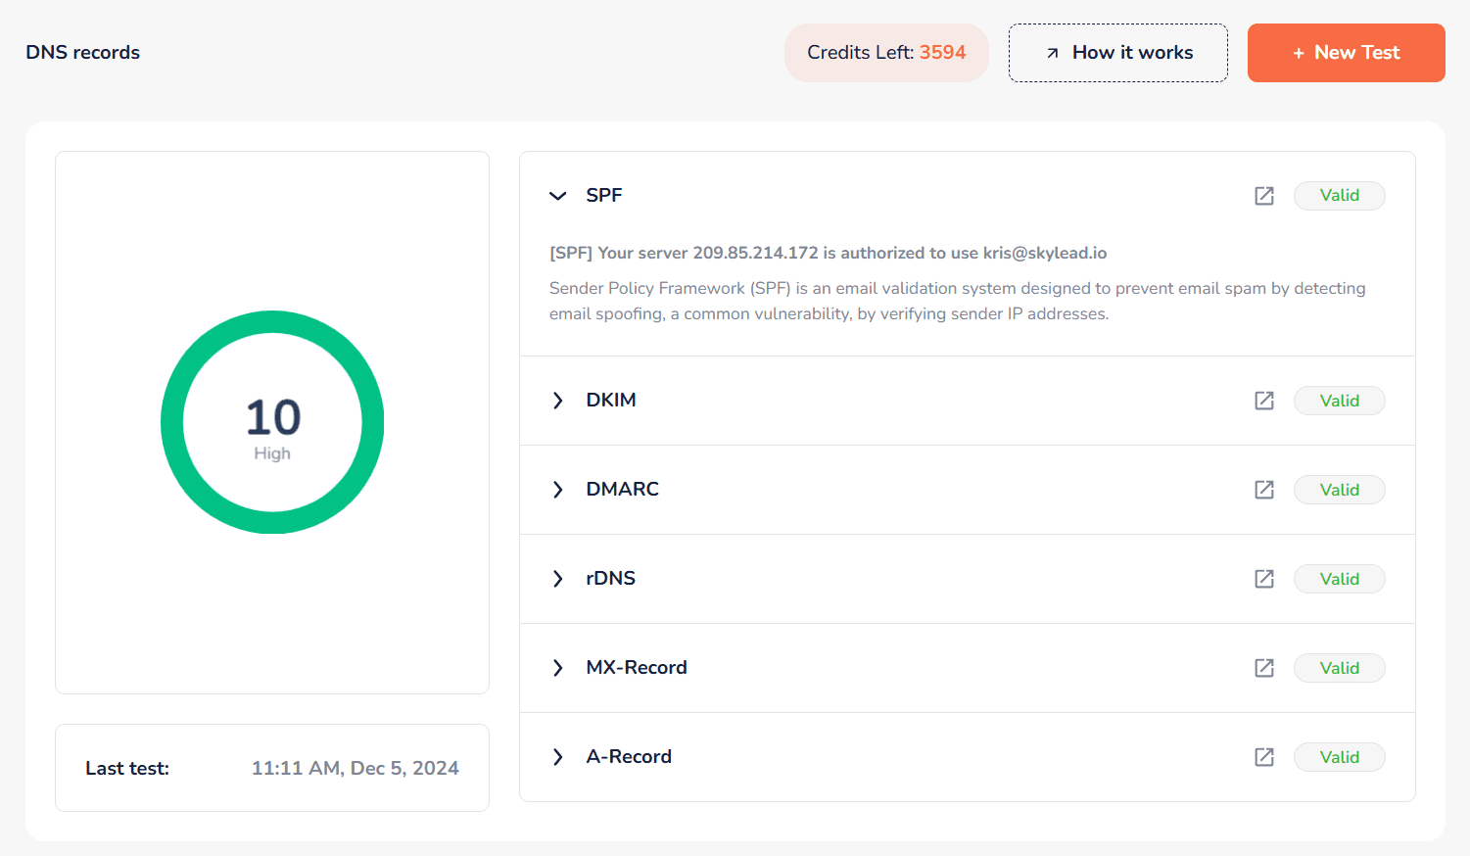Expand the MX-Record section chevron
The width and height of the screenshot is (1470, 856).
[558, 668]
